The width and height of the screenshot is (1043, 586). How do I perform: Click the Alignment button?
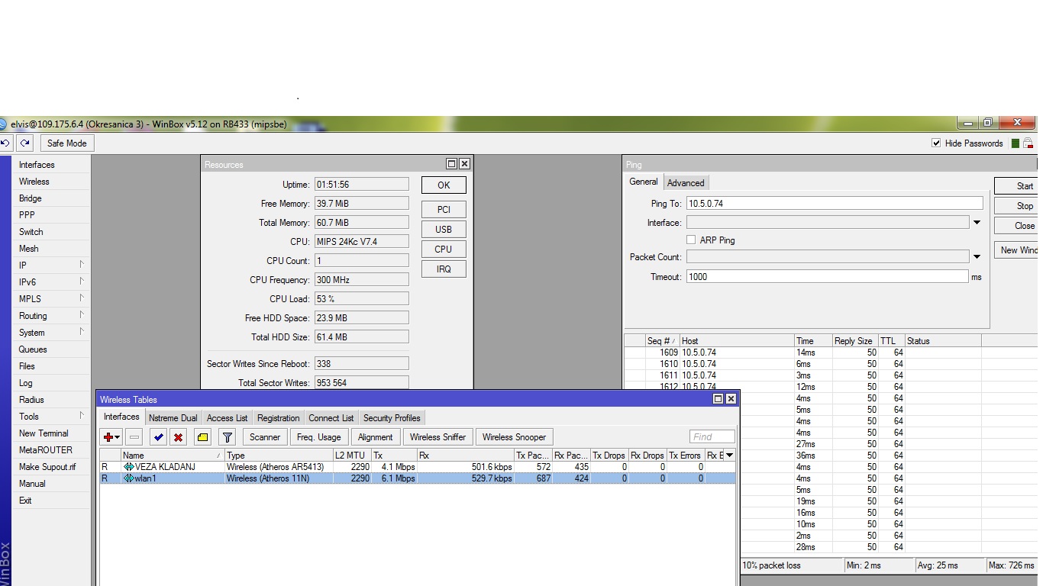tap(376, 437)
